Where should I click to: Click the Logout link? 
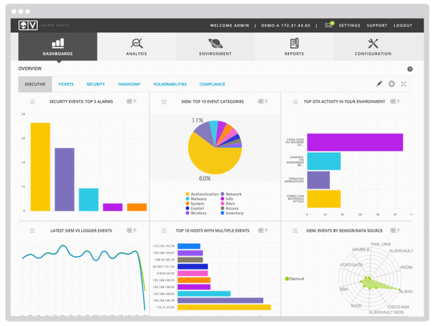pos(403,25)
